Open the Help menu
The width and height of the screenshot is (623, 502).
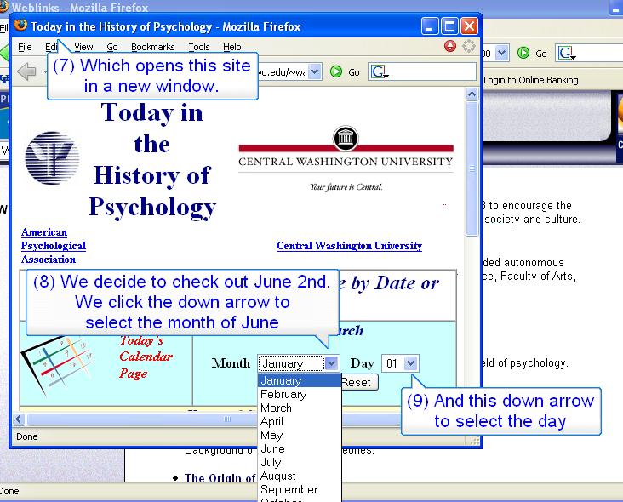coord(232,47)
